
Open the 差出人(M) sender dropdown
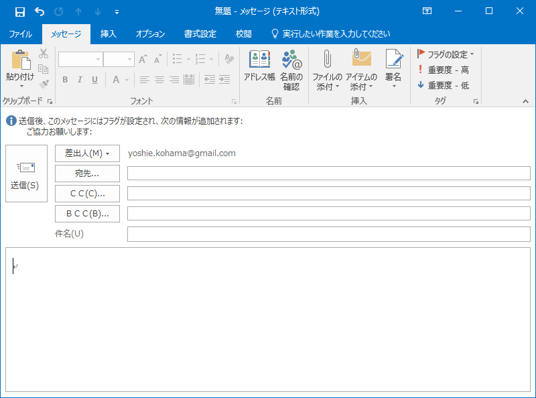coord(88,153)
